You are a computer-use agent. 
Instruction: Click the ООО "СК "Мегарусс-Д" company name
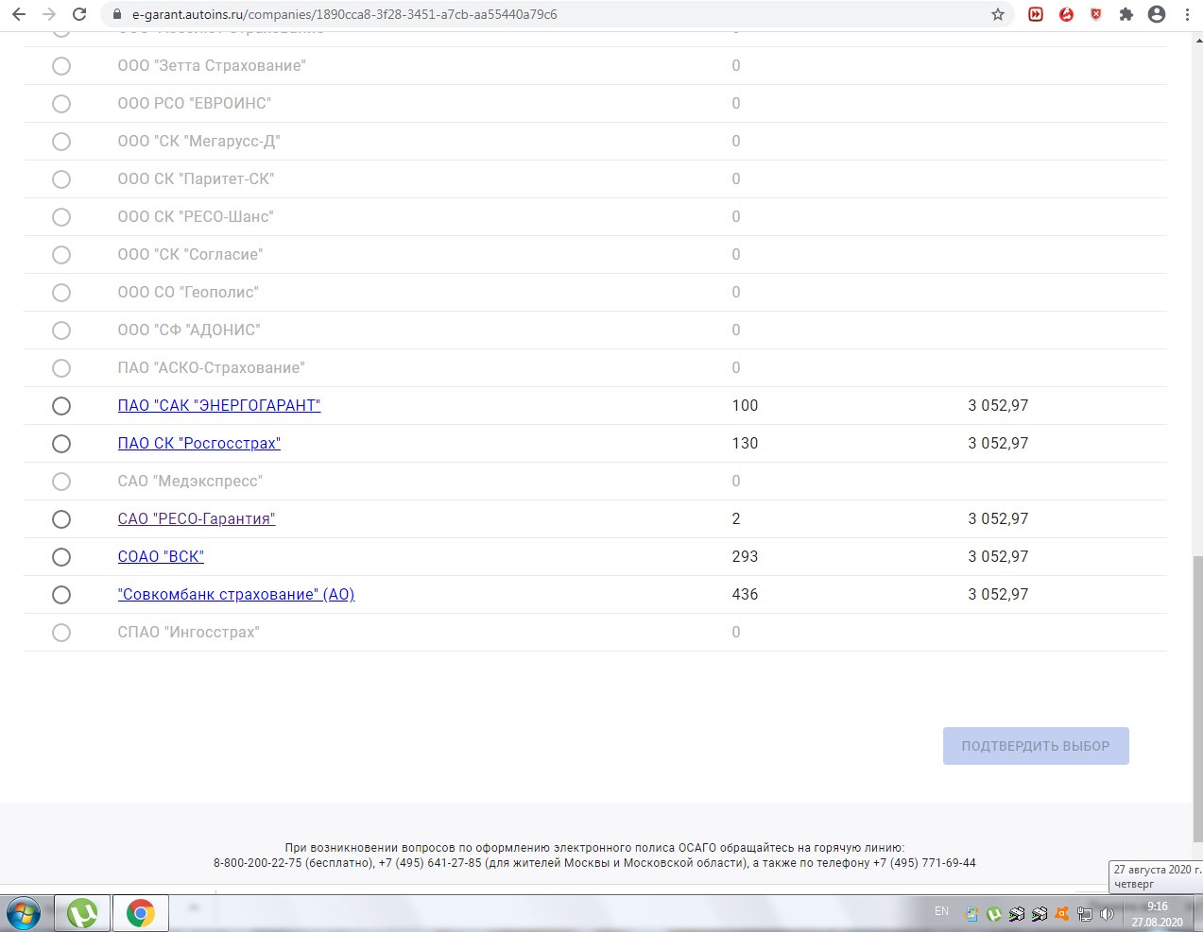tap(199, 142)
